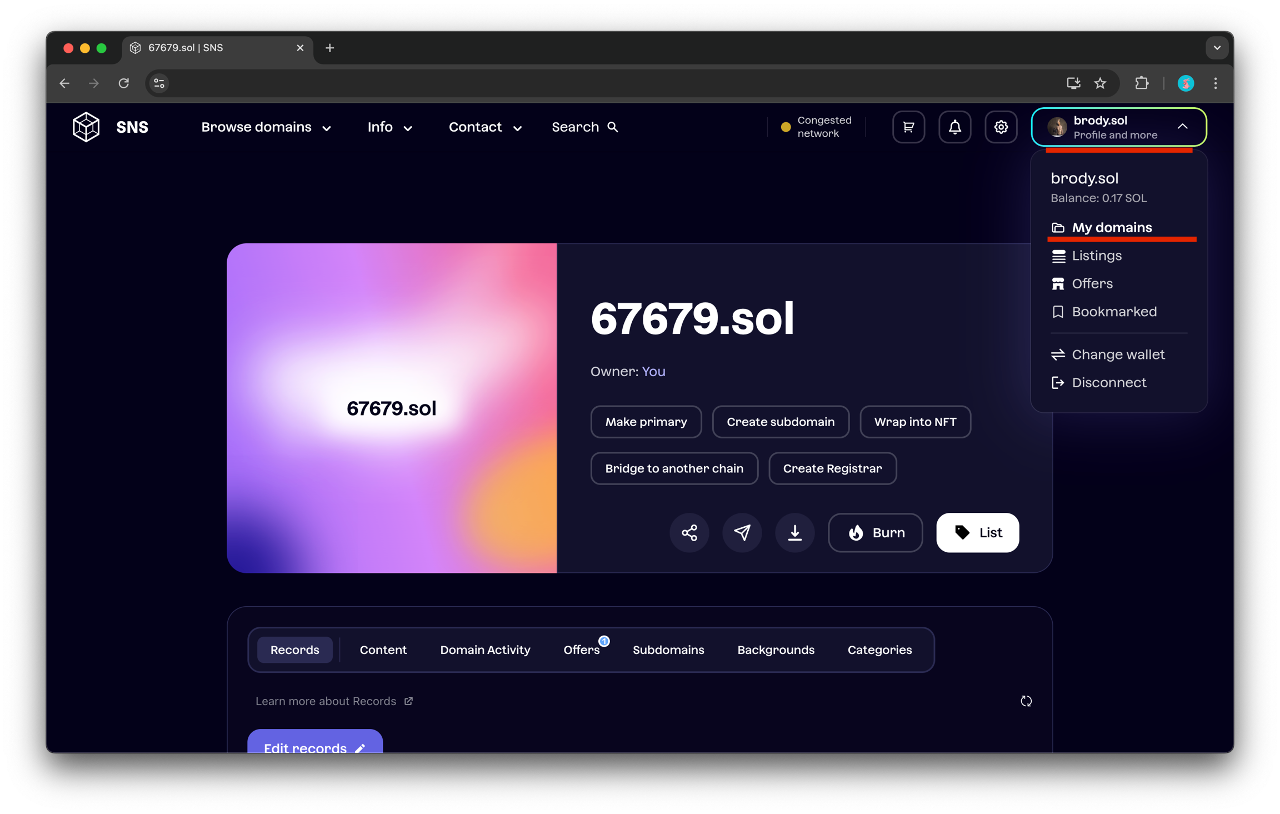This screenshot has width=1280, height=814.
Task: Expand the Info menu dropdown
Action: (x=389, y=127)
